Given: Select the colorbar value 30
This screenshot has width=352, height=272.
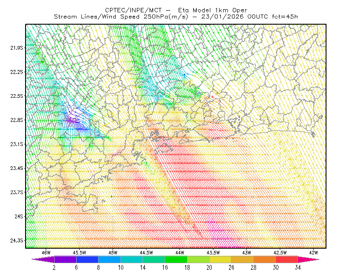Looking at the screenshot, I should (x=276, y=268).
